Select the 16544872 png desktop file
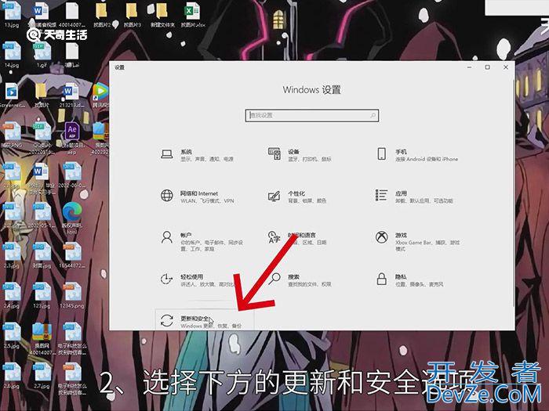This screenshot has height=411, width=549. [x=72, y=255]
